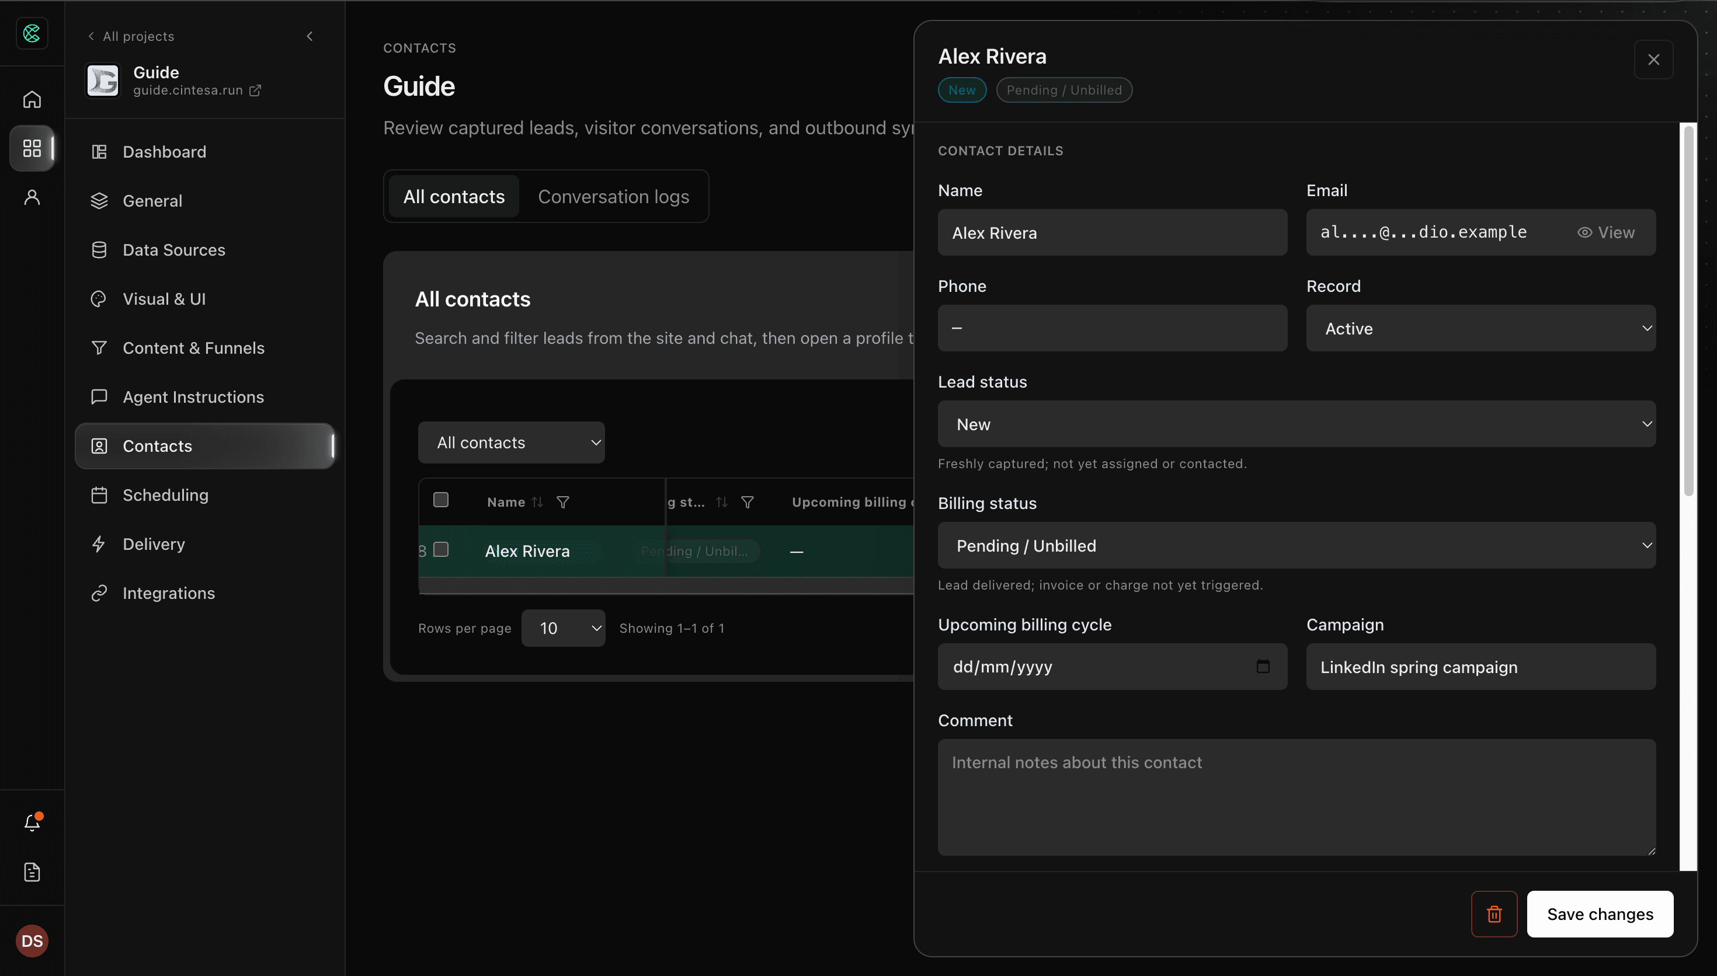The height and width of the screenshot is (976, 1717).
Task: Open the All contacts filter dropdown
Action: pos(512,442)
